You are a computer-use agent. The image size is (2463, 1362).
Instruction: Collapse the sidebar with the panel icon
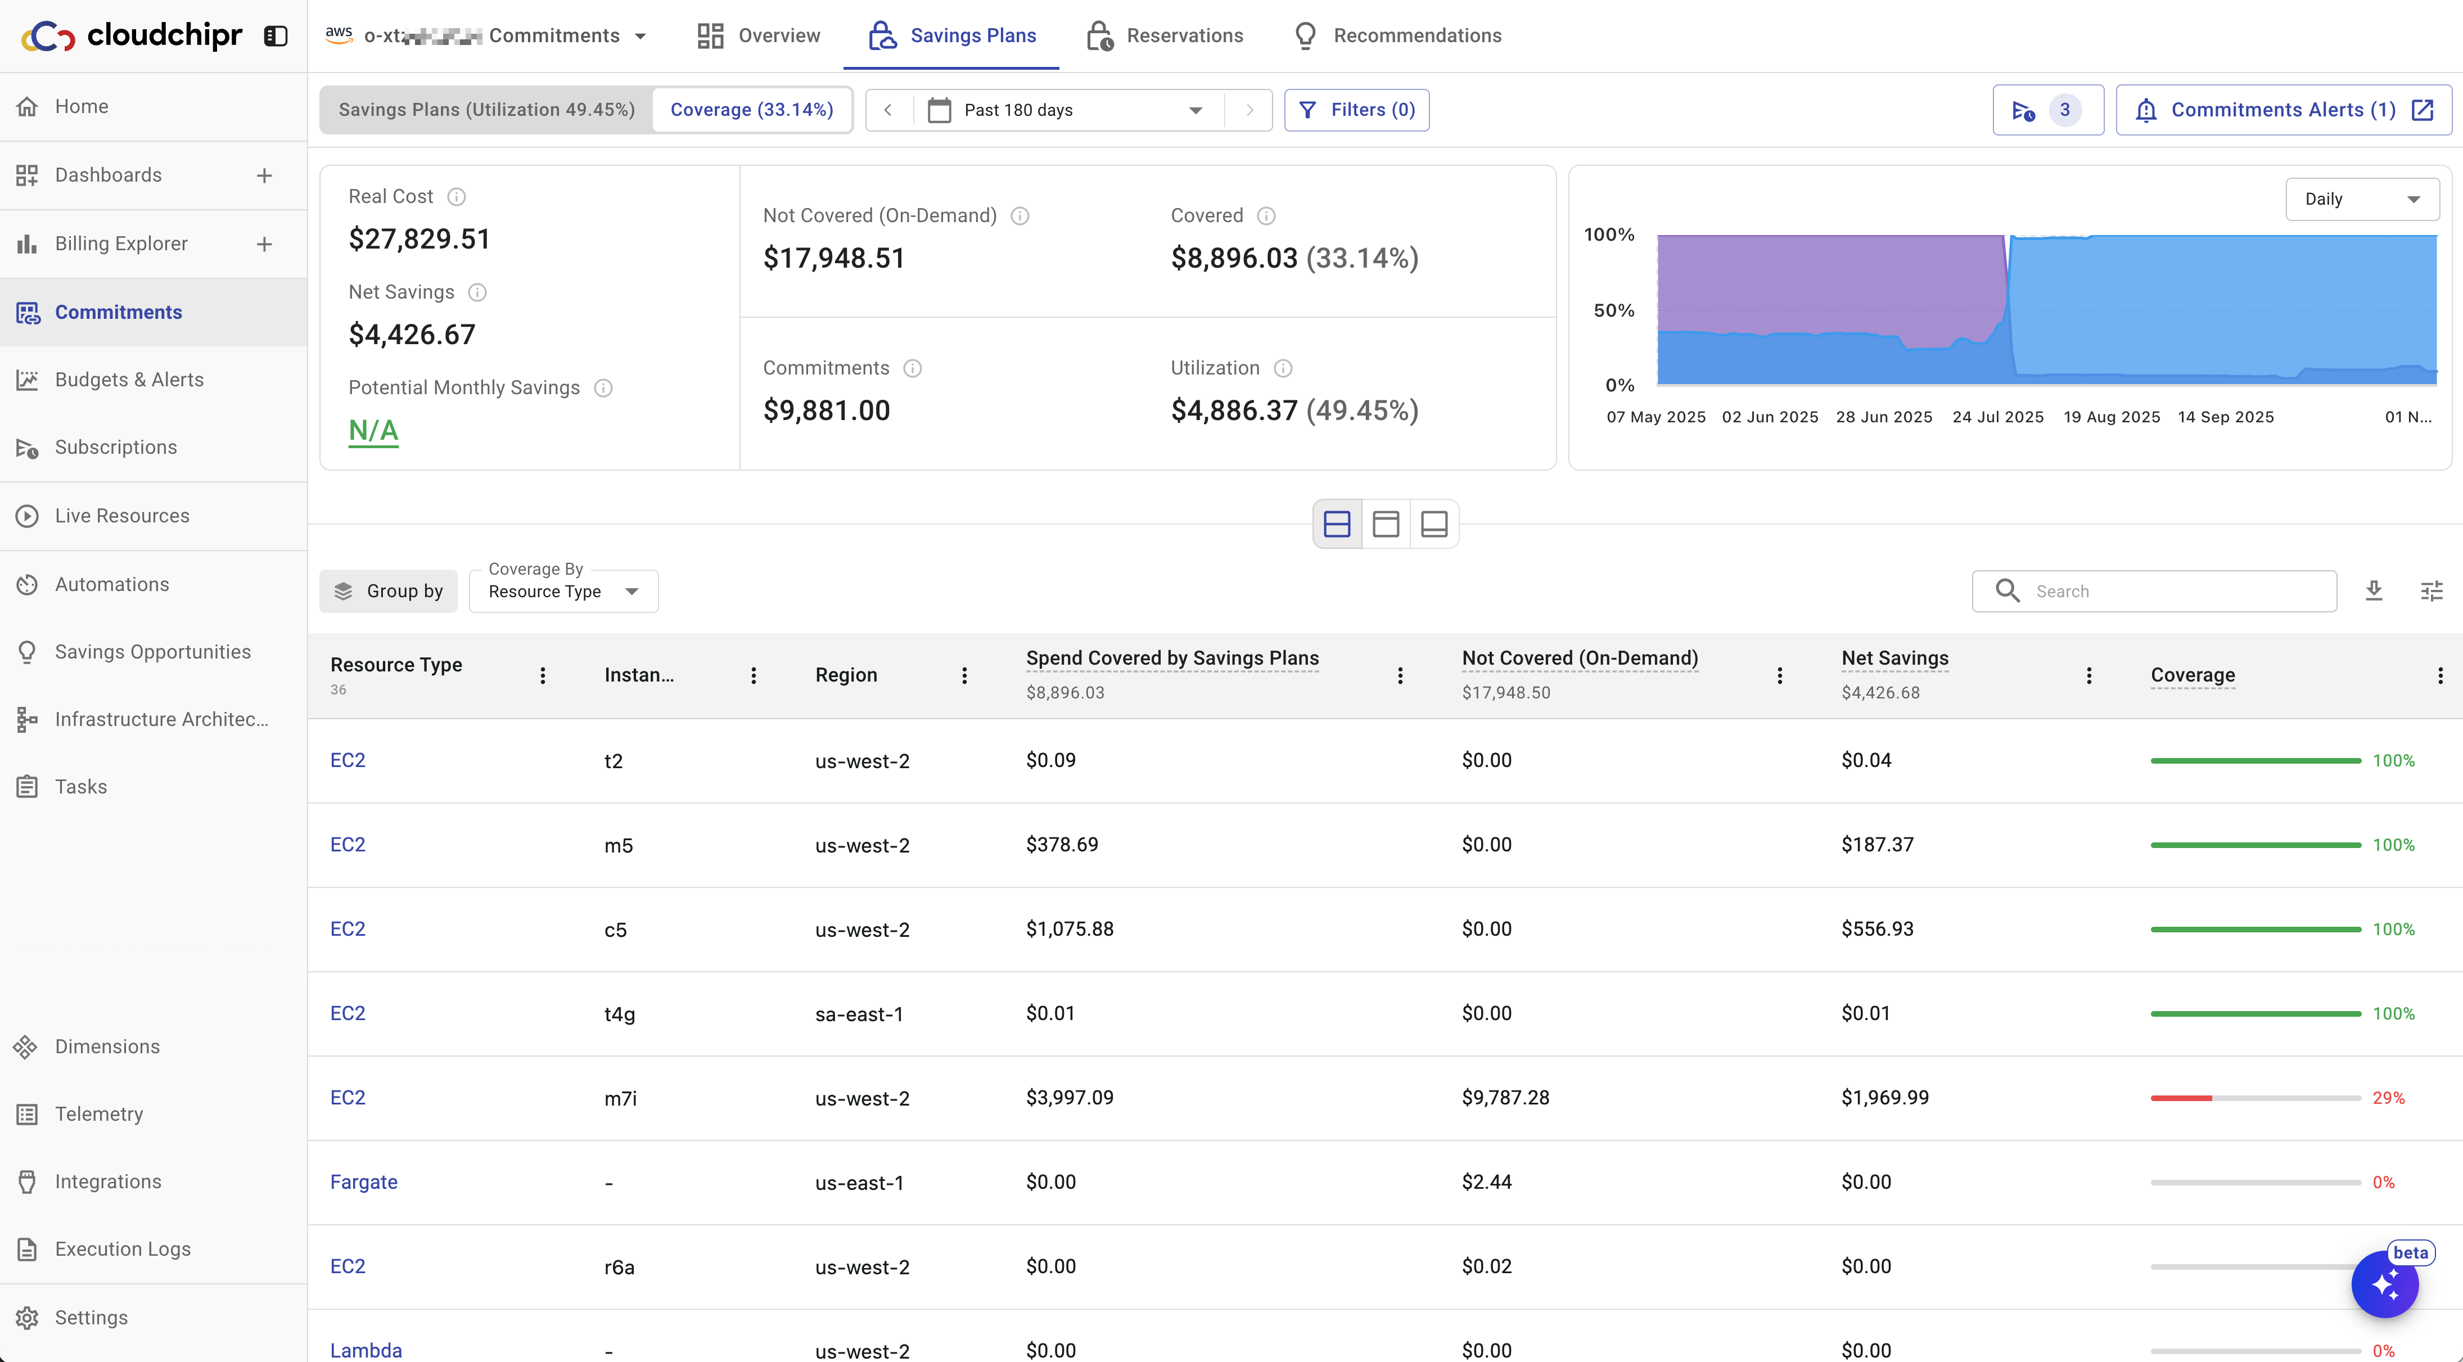point(276,37)
